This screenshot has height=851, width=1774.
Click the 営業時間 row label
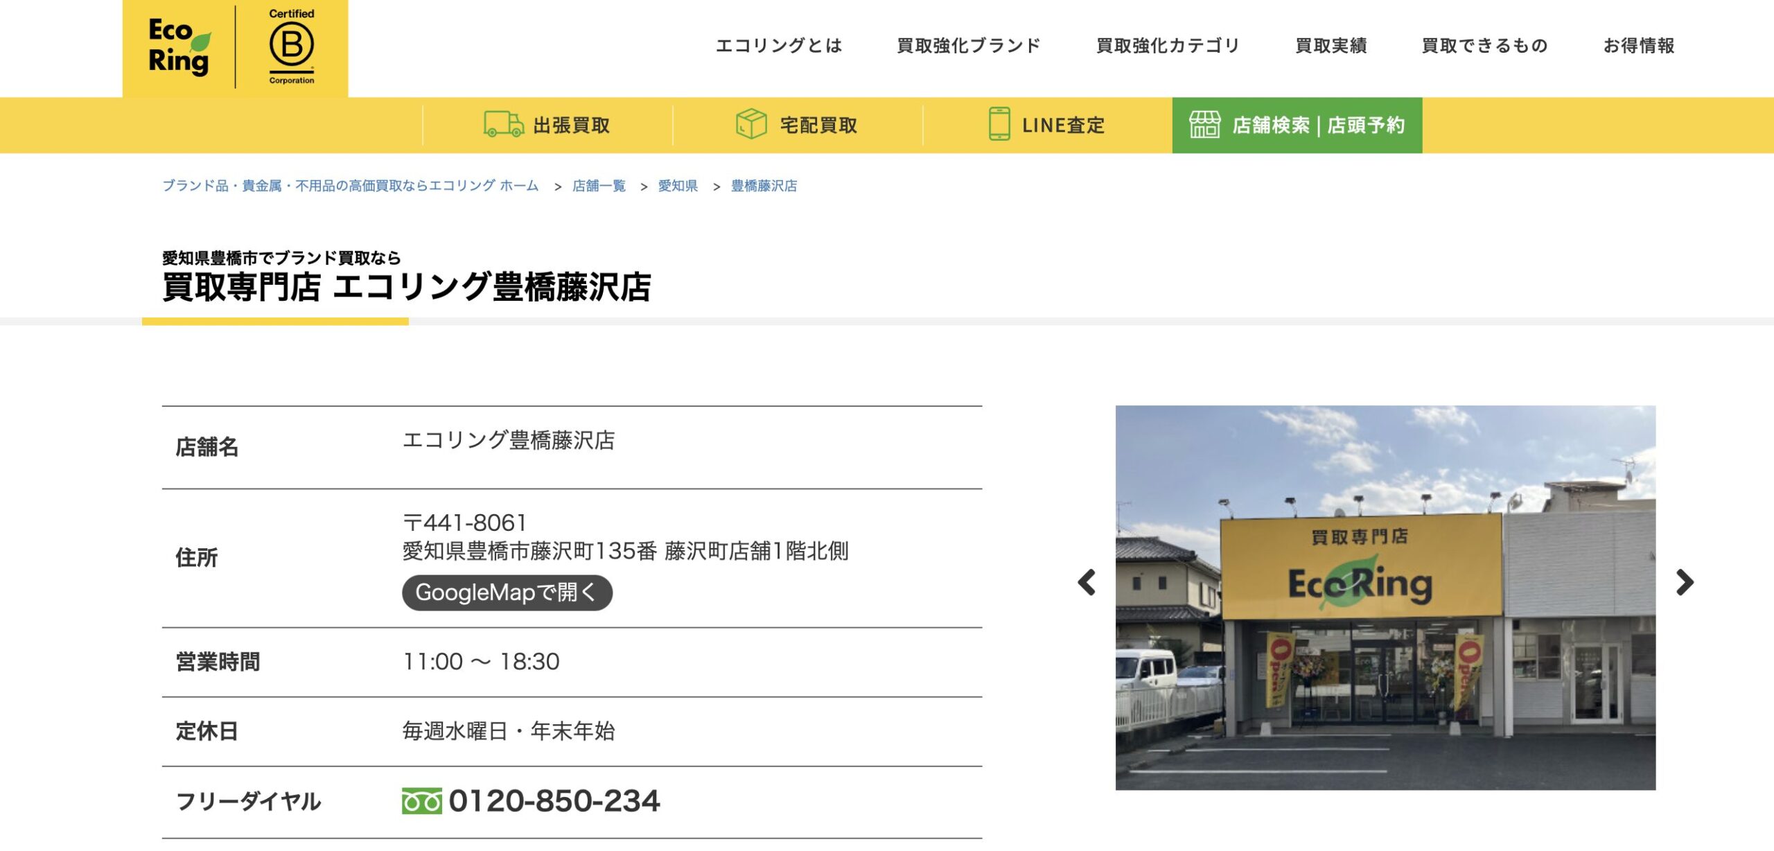tap(218, 663)
